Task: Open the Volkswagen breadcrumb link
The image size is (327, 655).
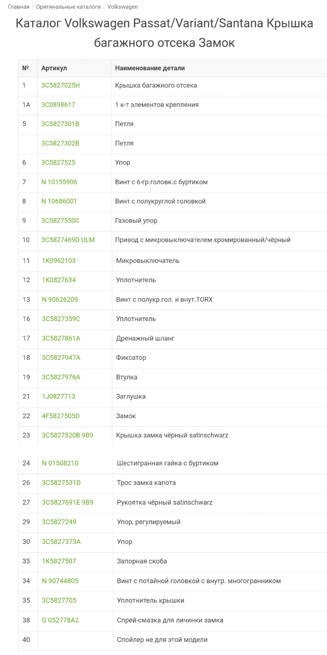Action: [x=123, y=7]
